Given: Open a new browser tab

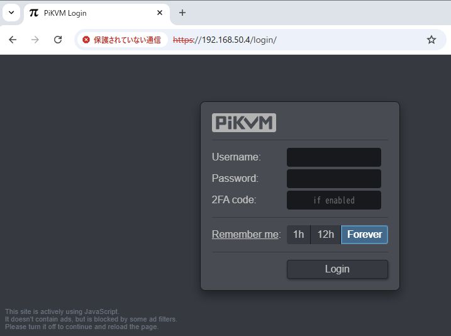Looking at the screenshot, I should tap(182, 13).
